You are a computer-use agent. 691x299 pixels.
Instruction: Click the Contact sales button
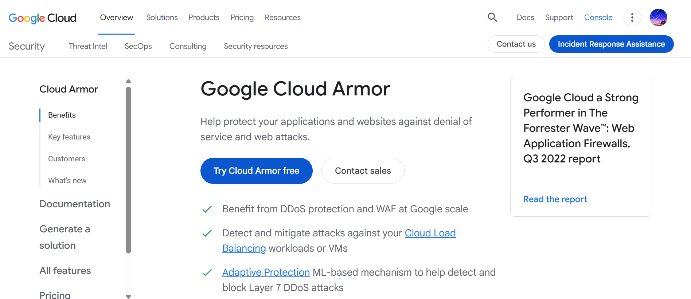pyautogui.click(x=363, y=171)
